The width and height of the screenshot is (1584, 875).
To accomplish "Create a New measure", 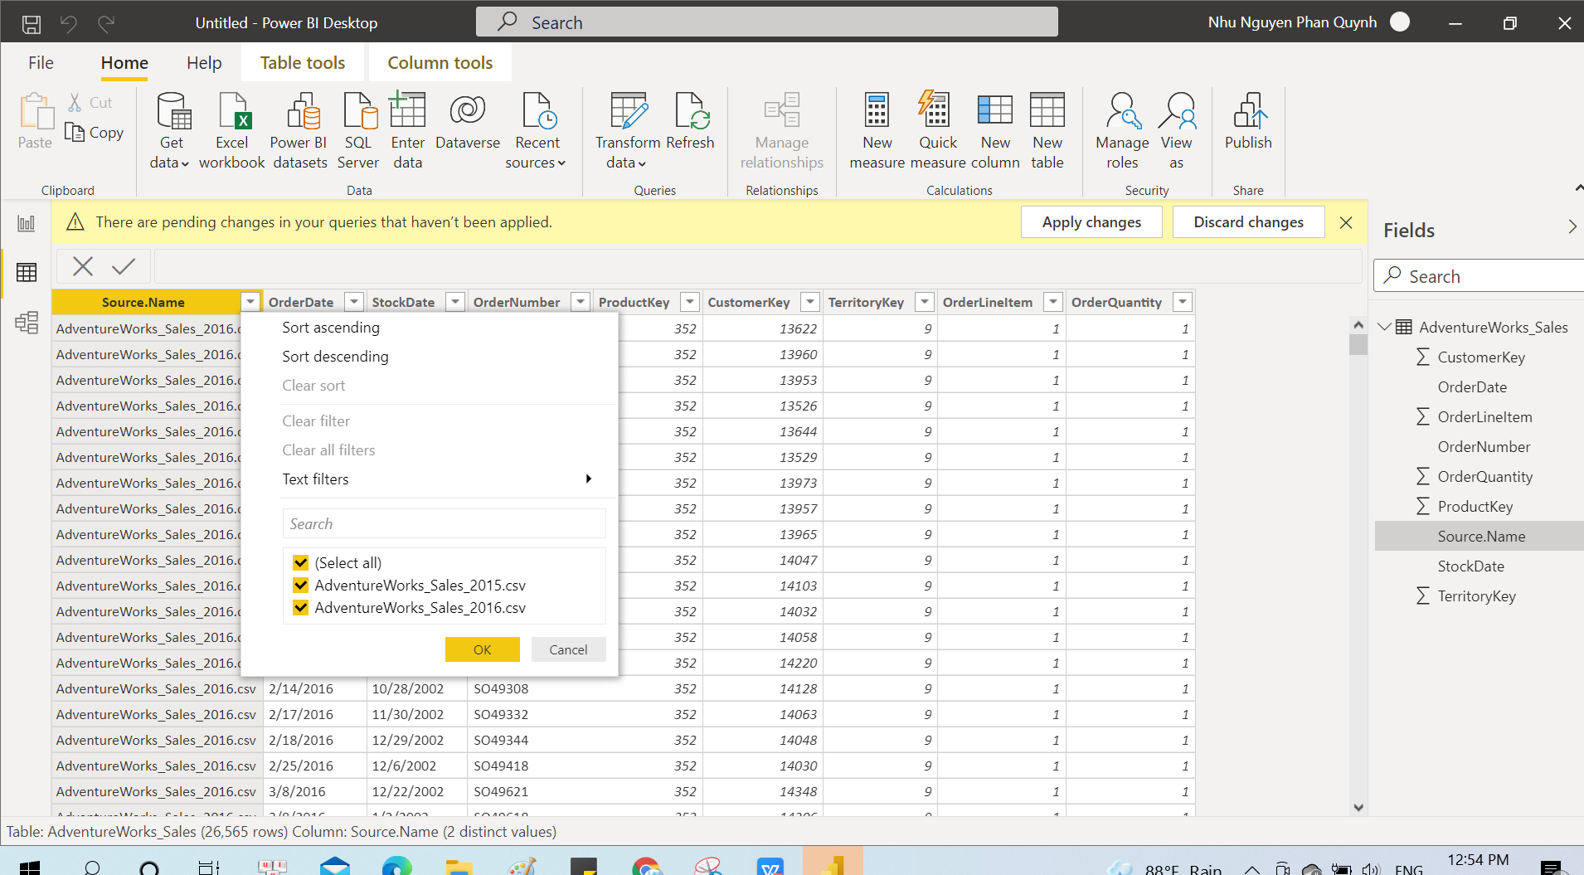I will [877, 131].
